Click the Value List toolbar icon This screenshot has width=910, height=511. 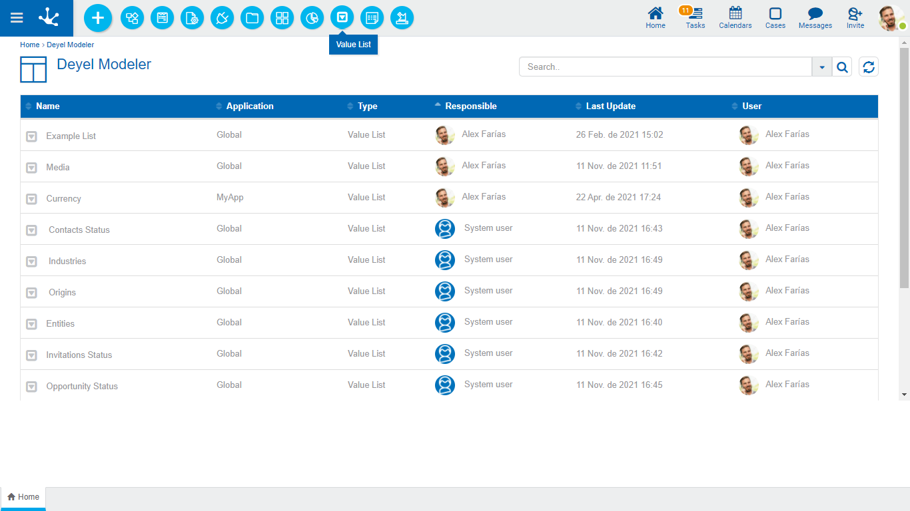(x=342, y=17)
